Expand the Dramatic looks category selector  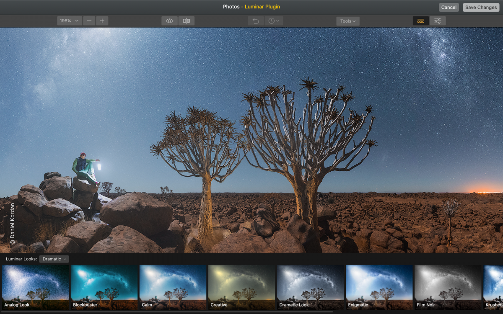coord(54,259)
